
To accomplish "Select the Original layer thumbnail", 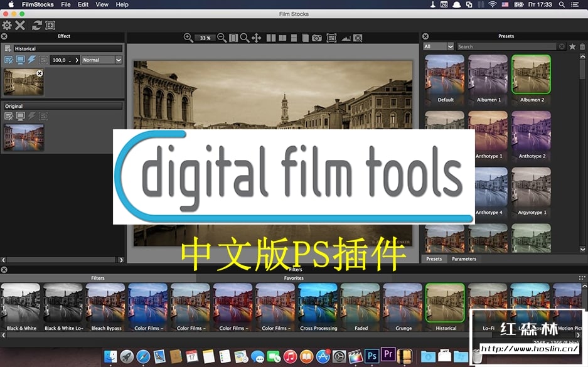I will (24, 137).
